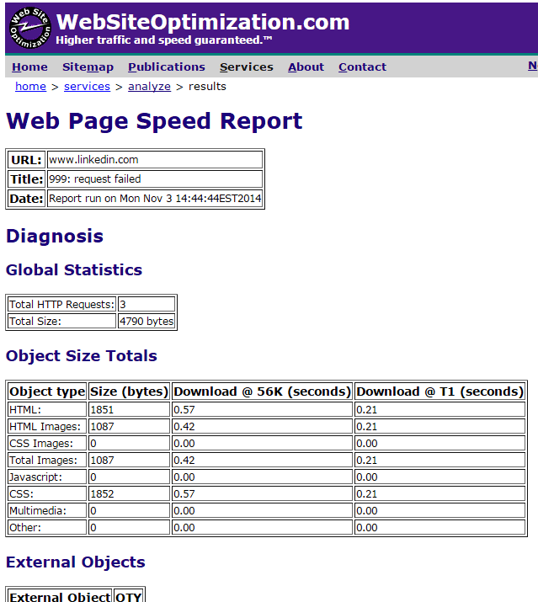Open the Sitemap menu item
This screenshot has height=602, width=538.
(88, 67)
